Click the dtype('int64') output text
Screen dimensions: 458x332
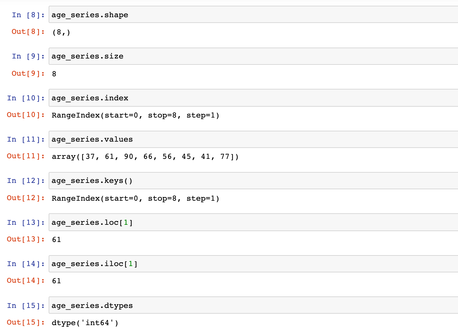click(x=85, y=323)
